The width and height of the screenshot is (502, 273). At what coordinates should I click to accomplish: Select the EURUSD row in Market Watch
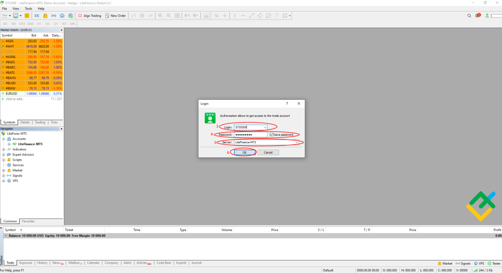(31, 94)
